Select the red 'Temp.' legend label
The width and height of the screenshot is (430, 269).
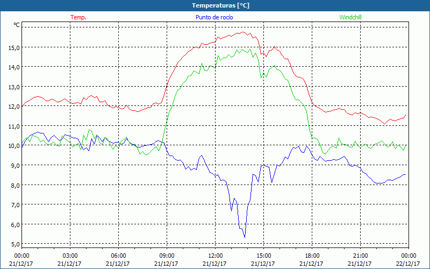[78, 17]
